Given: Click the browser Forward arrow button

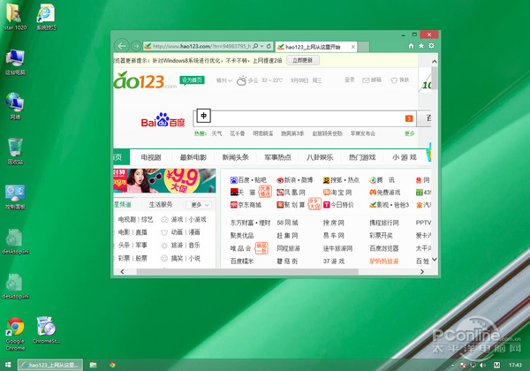Looking at the screenshot, I should point(136,46).
